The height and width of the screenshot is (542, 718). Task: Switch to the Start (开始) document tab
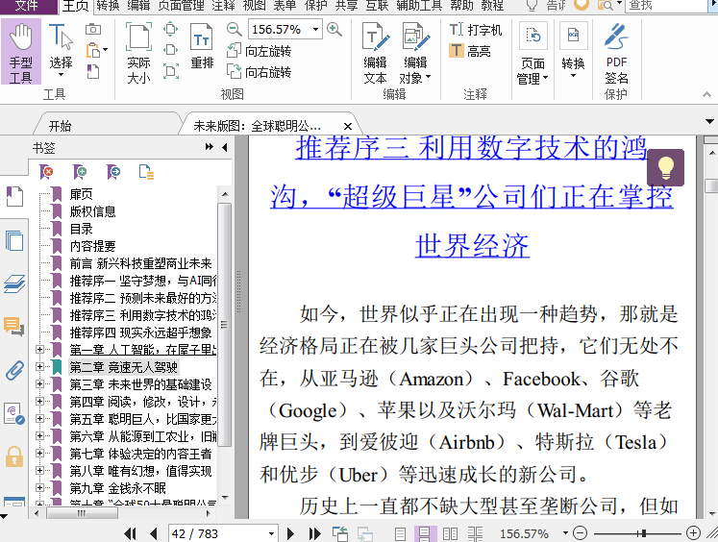coord(61,126)
